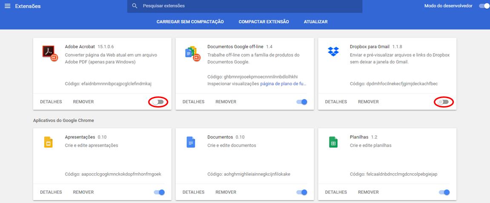Open DETALHES for Documentos app
490x203 pixels.
click(193, 192)
